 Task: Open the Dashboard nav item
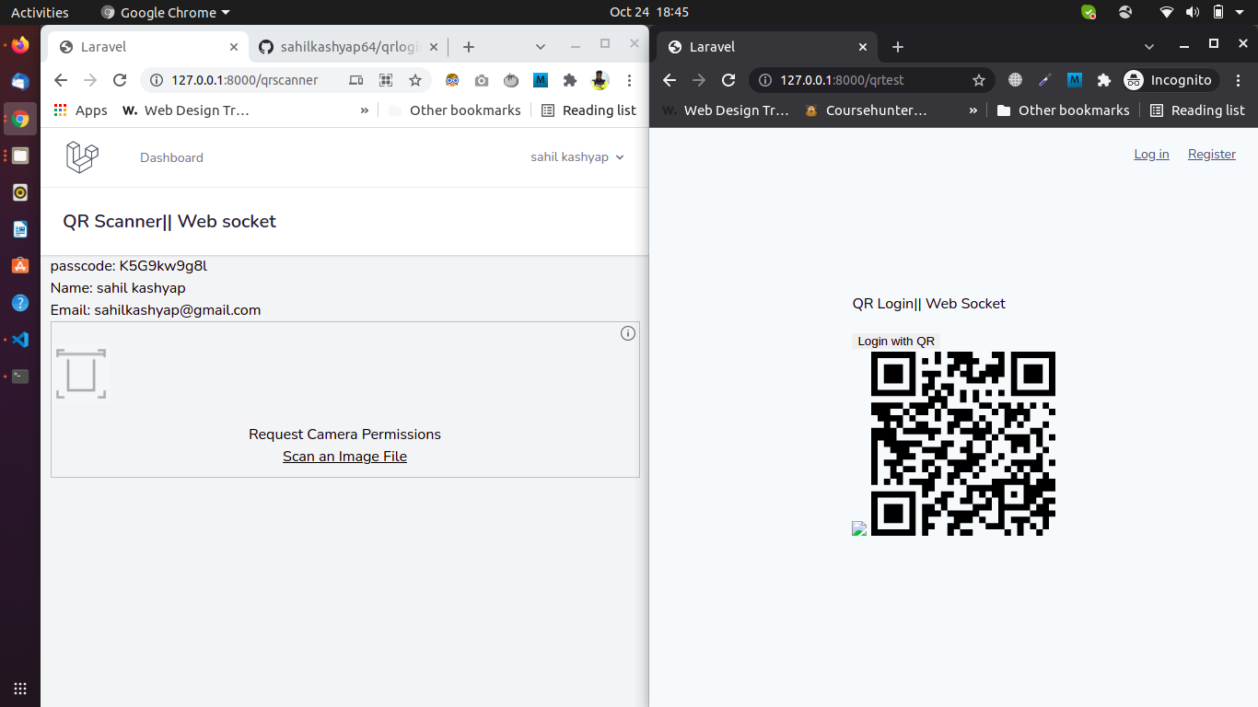click(x=171, y=157)
